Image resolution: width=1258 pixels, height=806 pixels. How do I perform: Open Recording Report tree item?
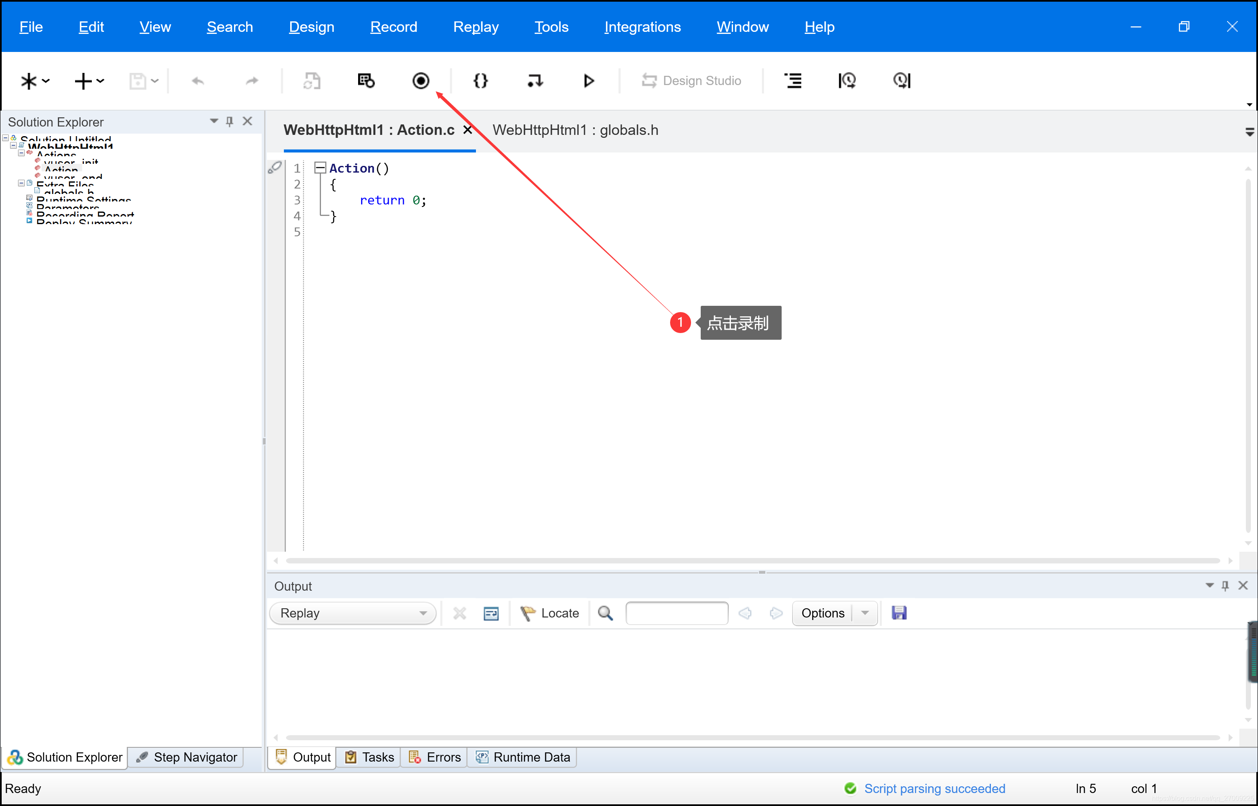(85, 214)
